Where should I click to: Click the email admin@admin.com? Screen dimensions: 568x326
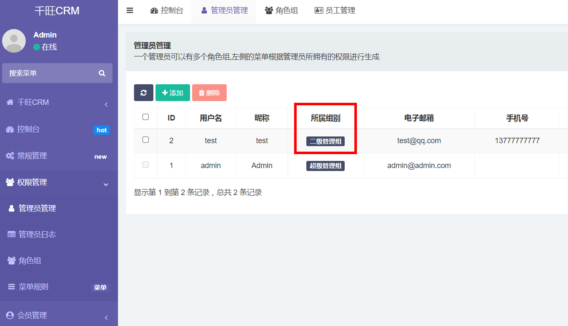click(x=419, y=166)
